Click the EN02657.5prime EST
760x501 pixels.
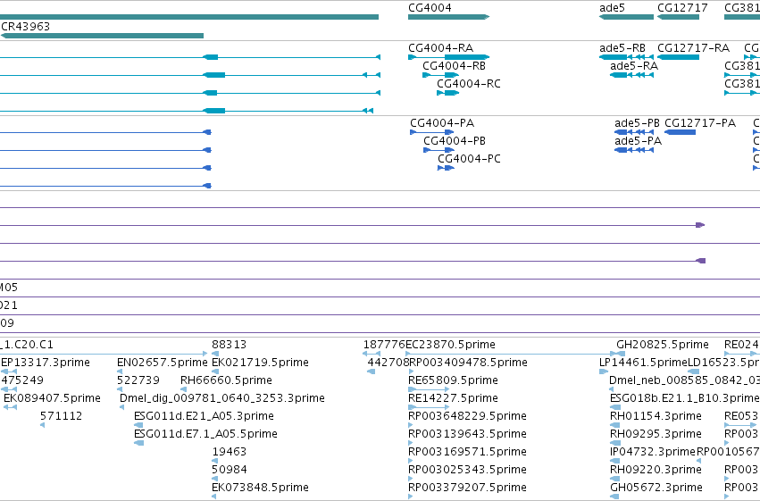tap(120, 372)
